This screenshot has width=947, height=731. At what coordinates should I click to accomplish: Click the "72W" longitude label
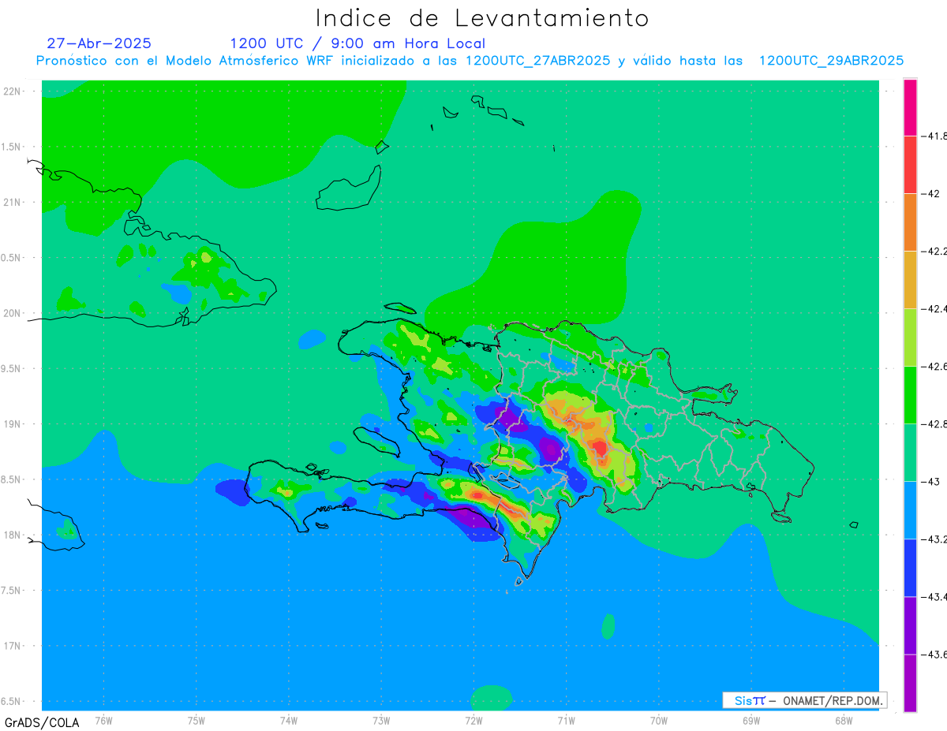click(x=473, y=720)
